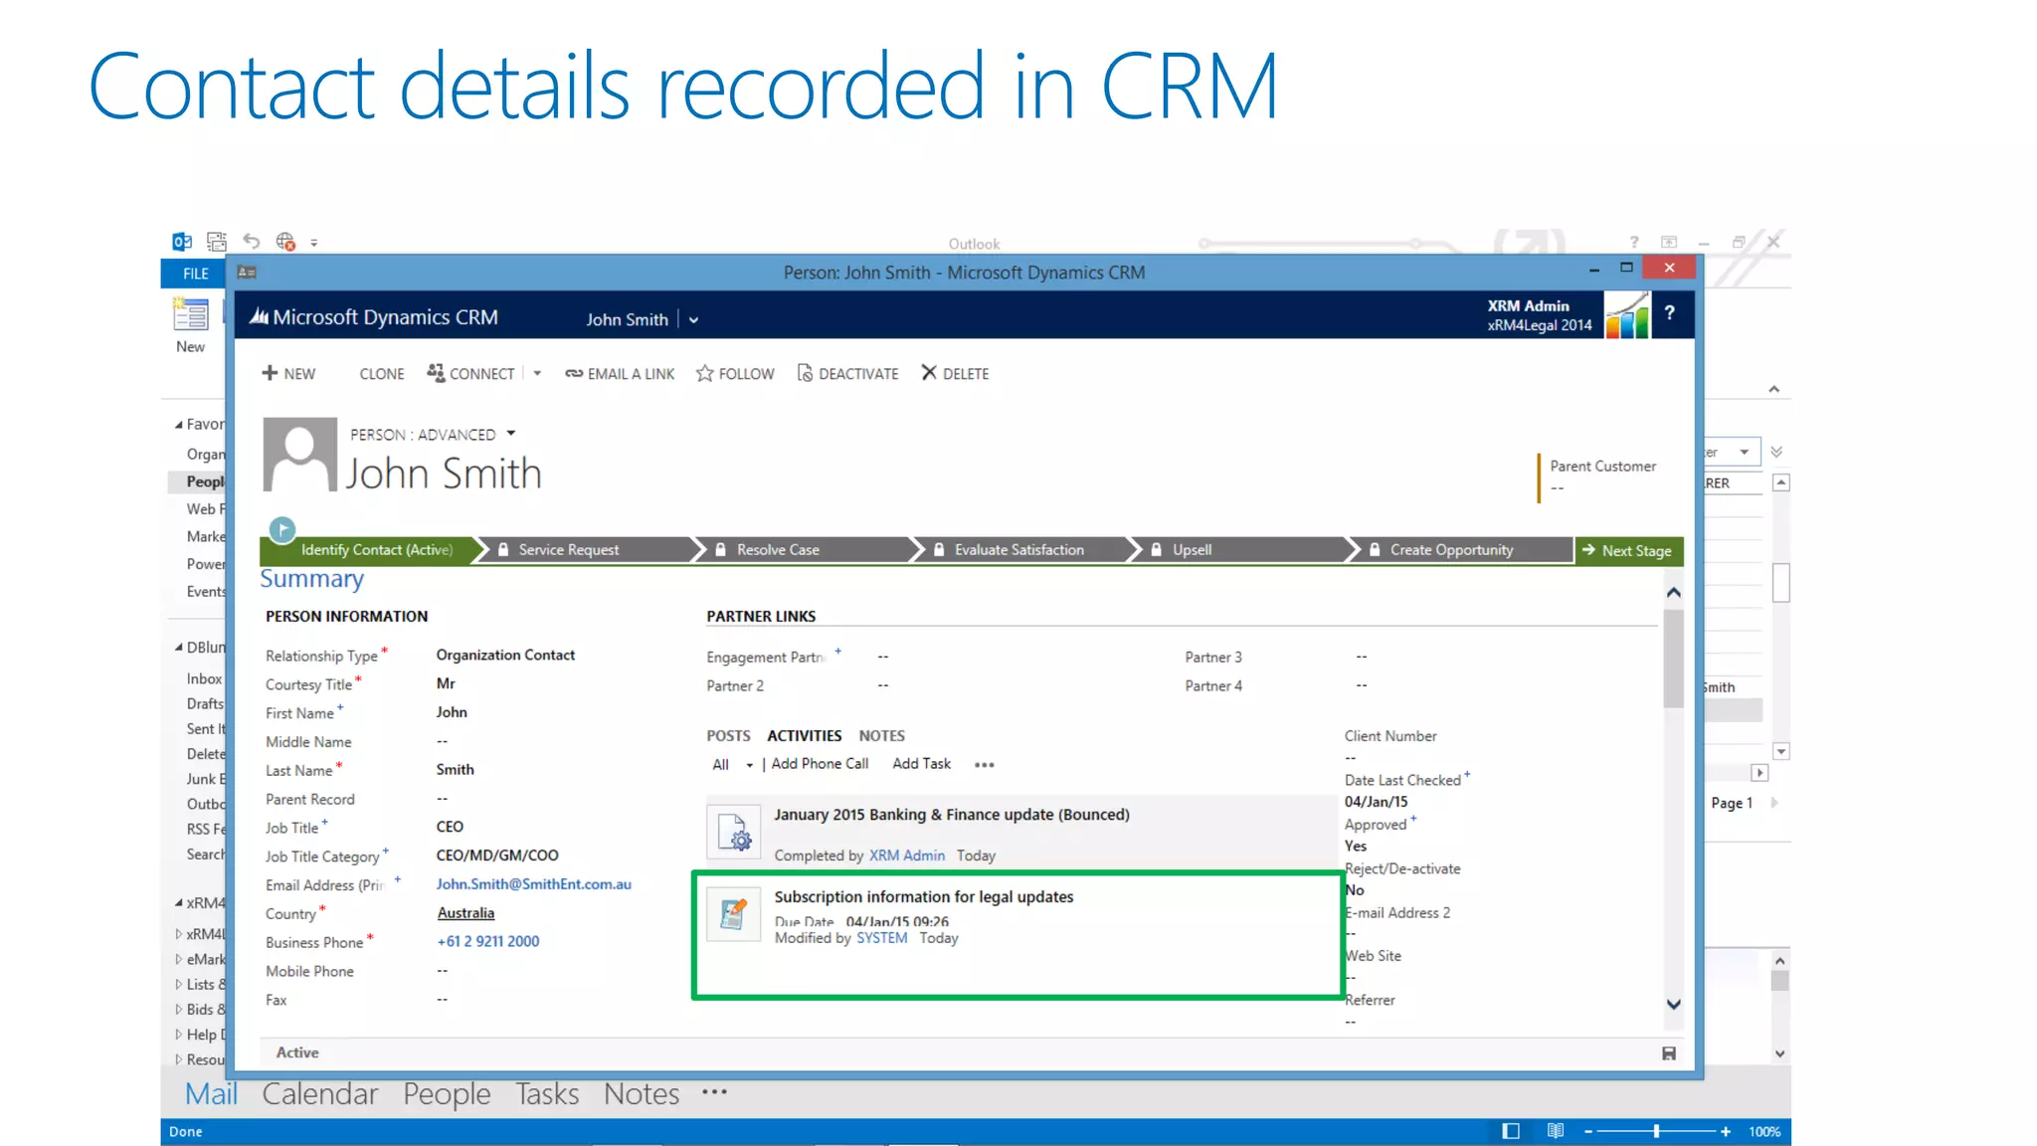2037x1146 pixels.
Task: Click the Summary section heading
Action: point(311,579)
